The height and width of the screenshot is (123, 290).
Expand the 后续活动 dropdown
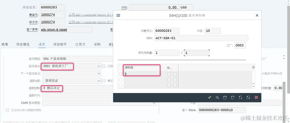(x=98, y=66)
